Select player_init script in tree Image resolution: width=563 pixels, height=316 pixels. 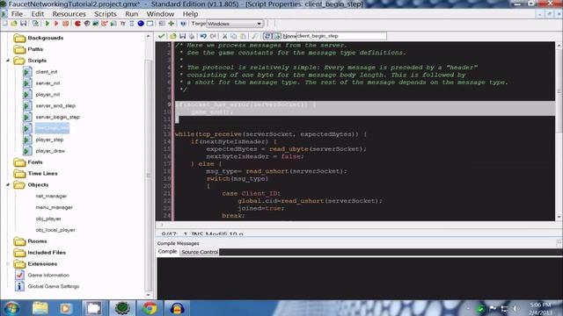48,95
